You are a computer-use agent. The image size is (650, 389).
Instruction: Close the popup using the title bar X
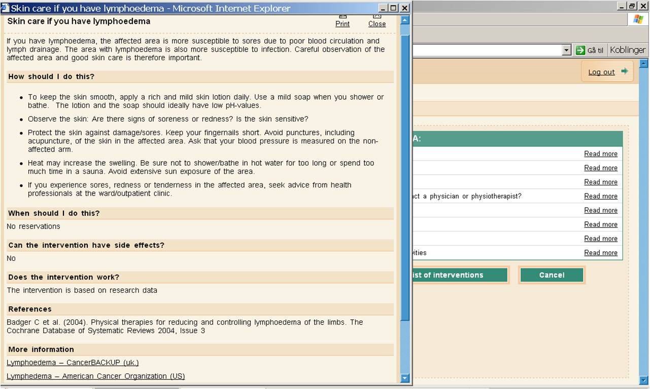point(404,8)
